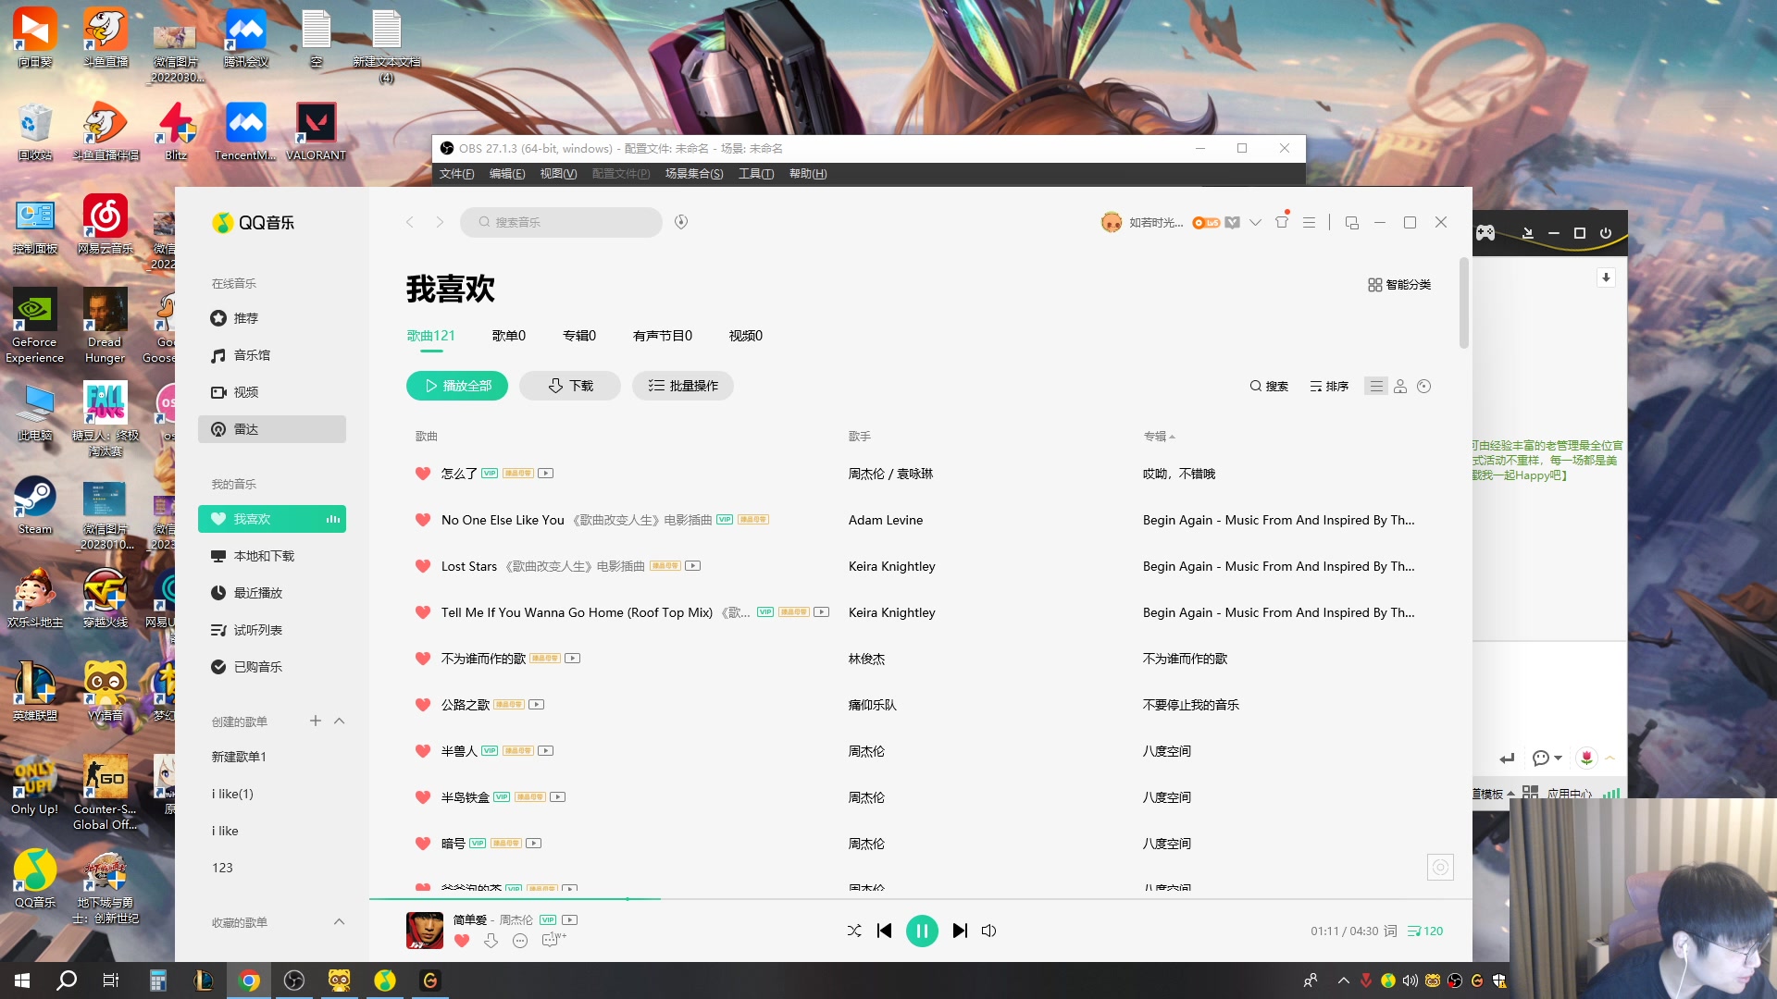The image size is (1777, 999).
Task: Open singer Adam Levine link
Action: click(886, 520)
